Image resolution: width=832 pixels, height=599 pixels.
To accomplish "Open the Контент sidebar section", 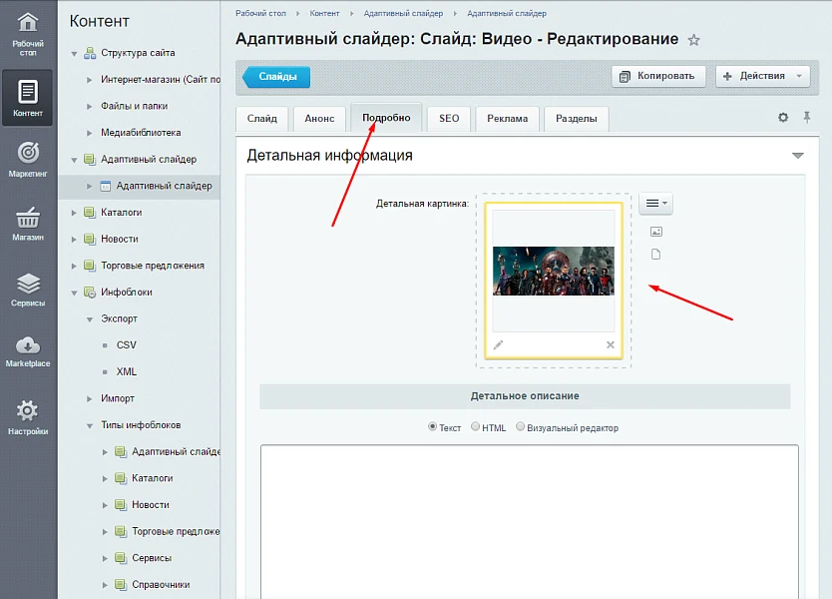I will click(28, 98).
